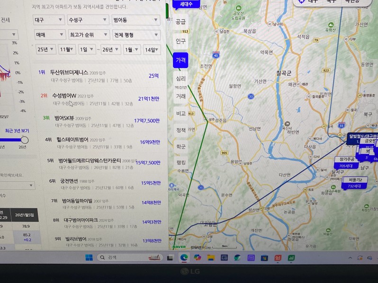The image size is (378, 283).
Task: Click the timeline slider handle near 26년
Action: point(24,140)
